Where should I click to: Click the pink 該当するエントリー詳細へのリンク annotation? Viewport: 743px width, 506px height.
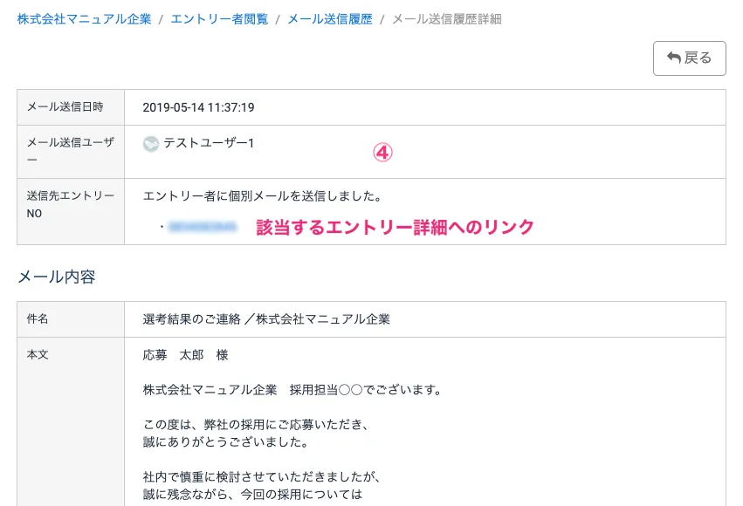395,227
